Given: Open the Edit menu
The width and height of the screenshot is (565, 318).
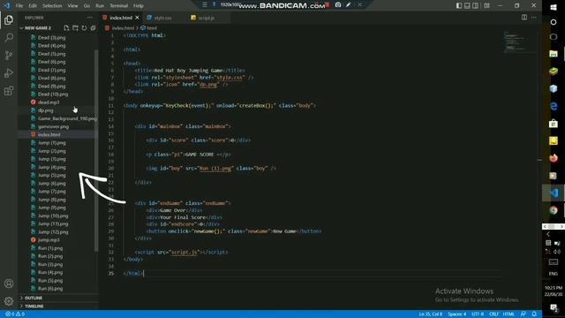Looking at the screenshot, I should (x=33, y=6).
